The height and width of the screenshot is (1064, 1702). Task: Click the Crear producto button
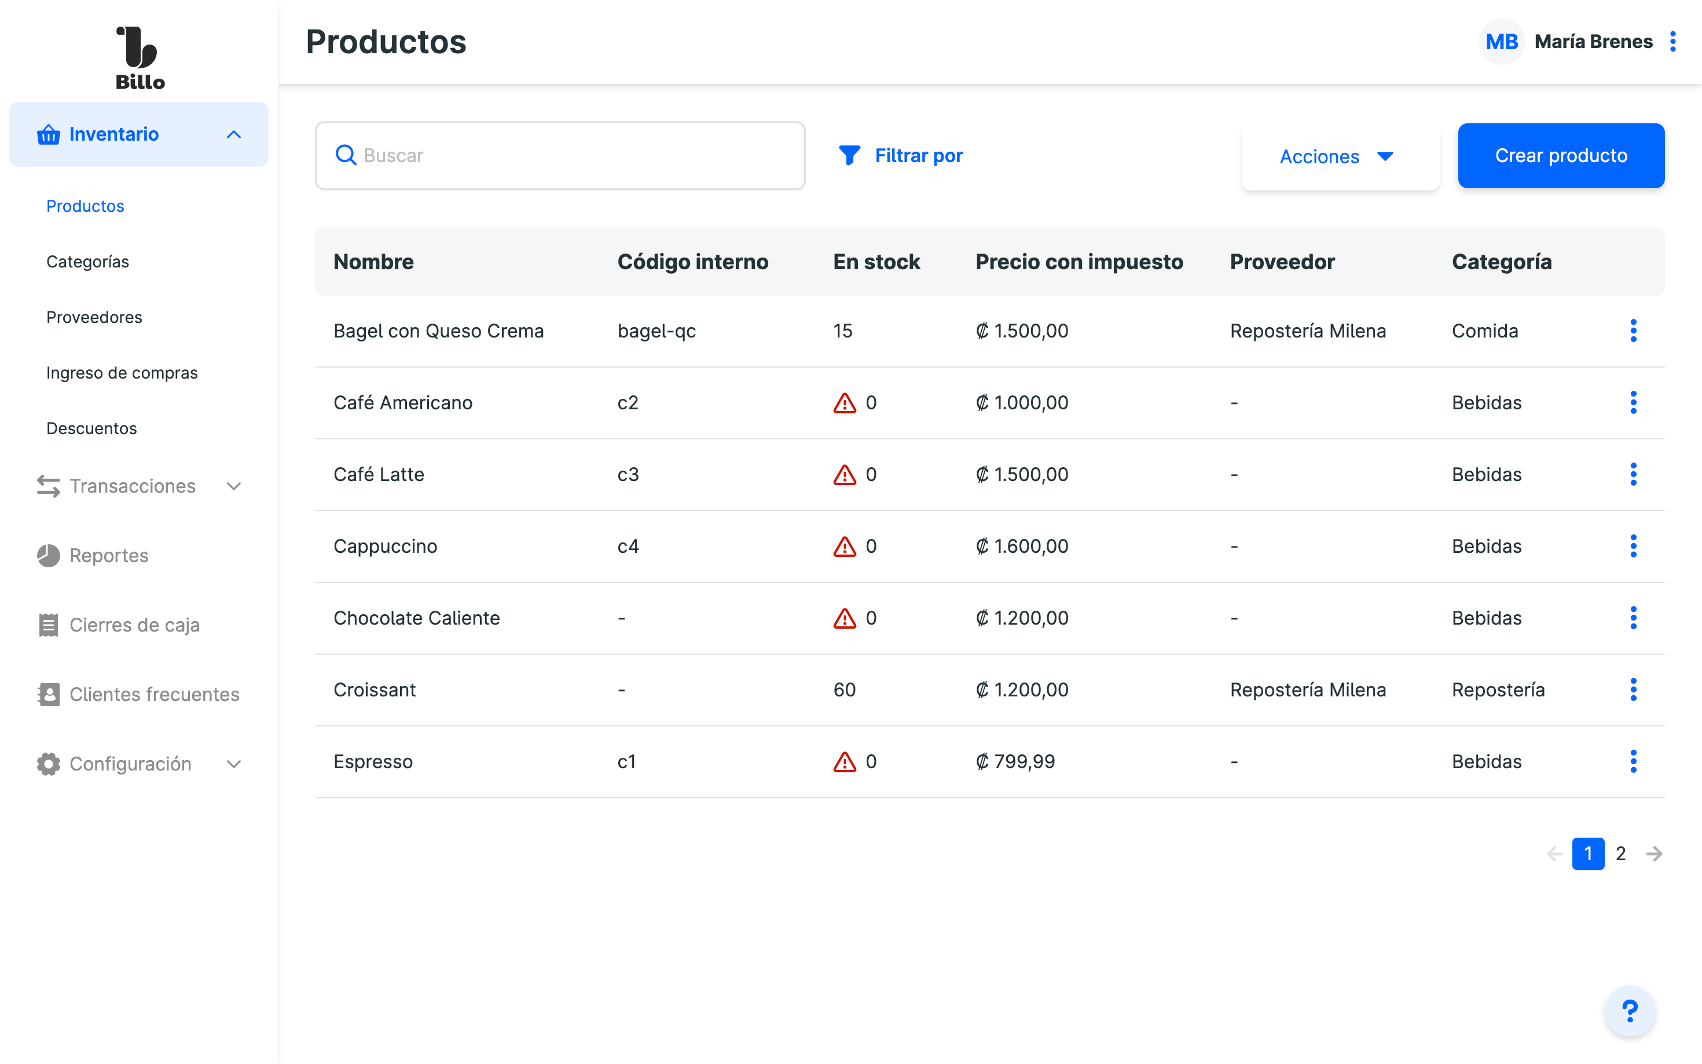(x=1561, y=156)
